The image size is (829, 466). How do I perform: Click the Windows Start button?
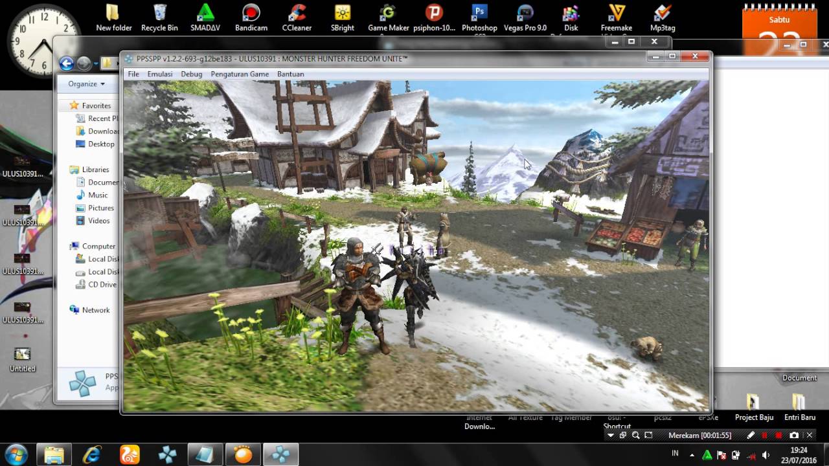pyautogui.click(x=16, y=454)
